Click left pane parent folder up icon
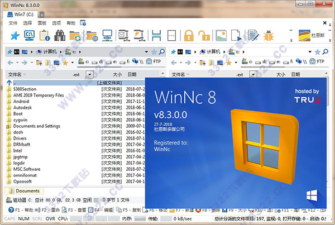 coord(39,63)
